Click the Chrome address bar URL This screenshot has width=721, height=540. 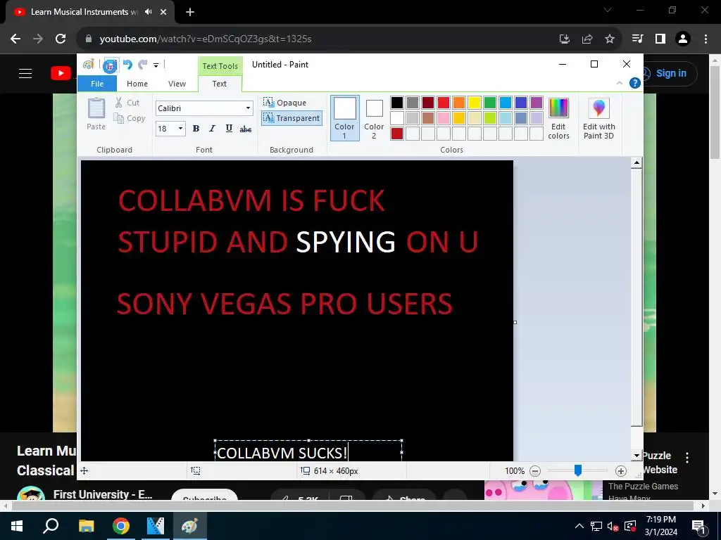(x=206, y=39)
